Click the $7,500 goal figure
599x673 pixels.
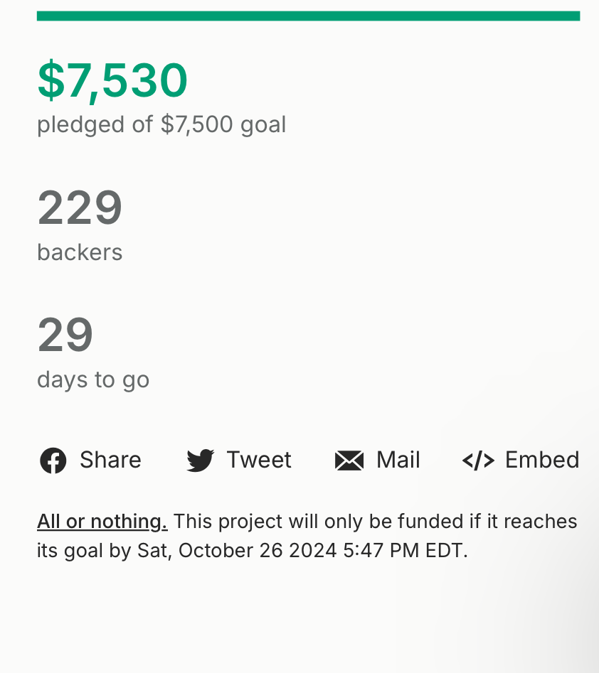tap(197, 124)
